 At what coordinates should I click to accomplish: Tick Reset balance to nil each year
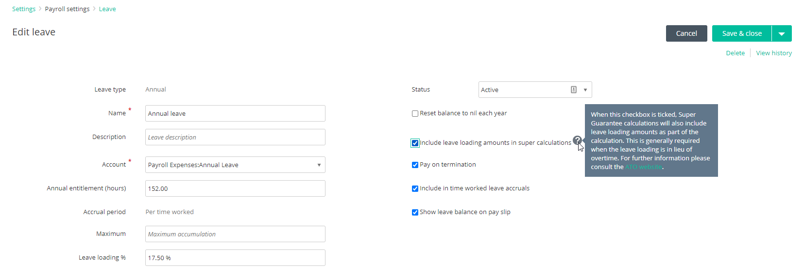pos(415,113)
